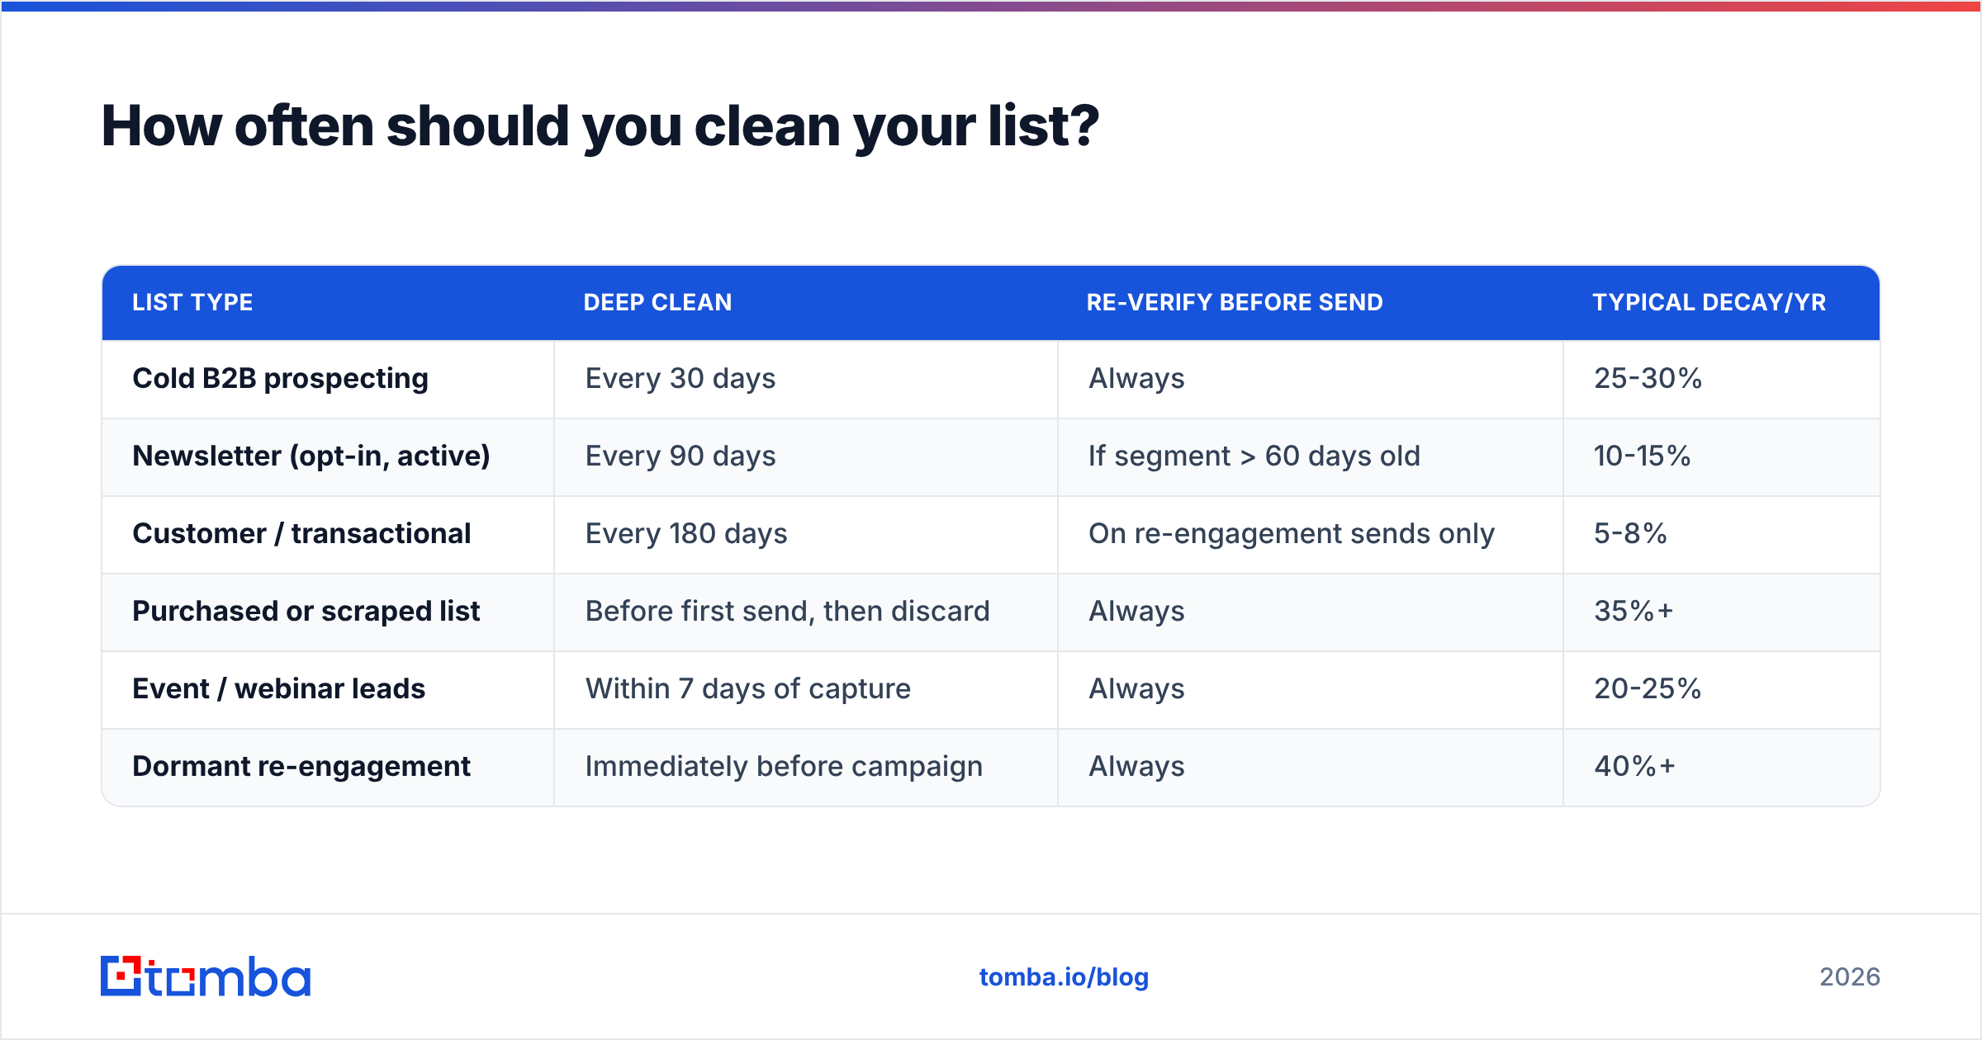
Task: Click 'Purchased or scraped list' row label
Action: click(x=306, y=612)
